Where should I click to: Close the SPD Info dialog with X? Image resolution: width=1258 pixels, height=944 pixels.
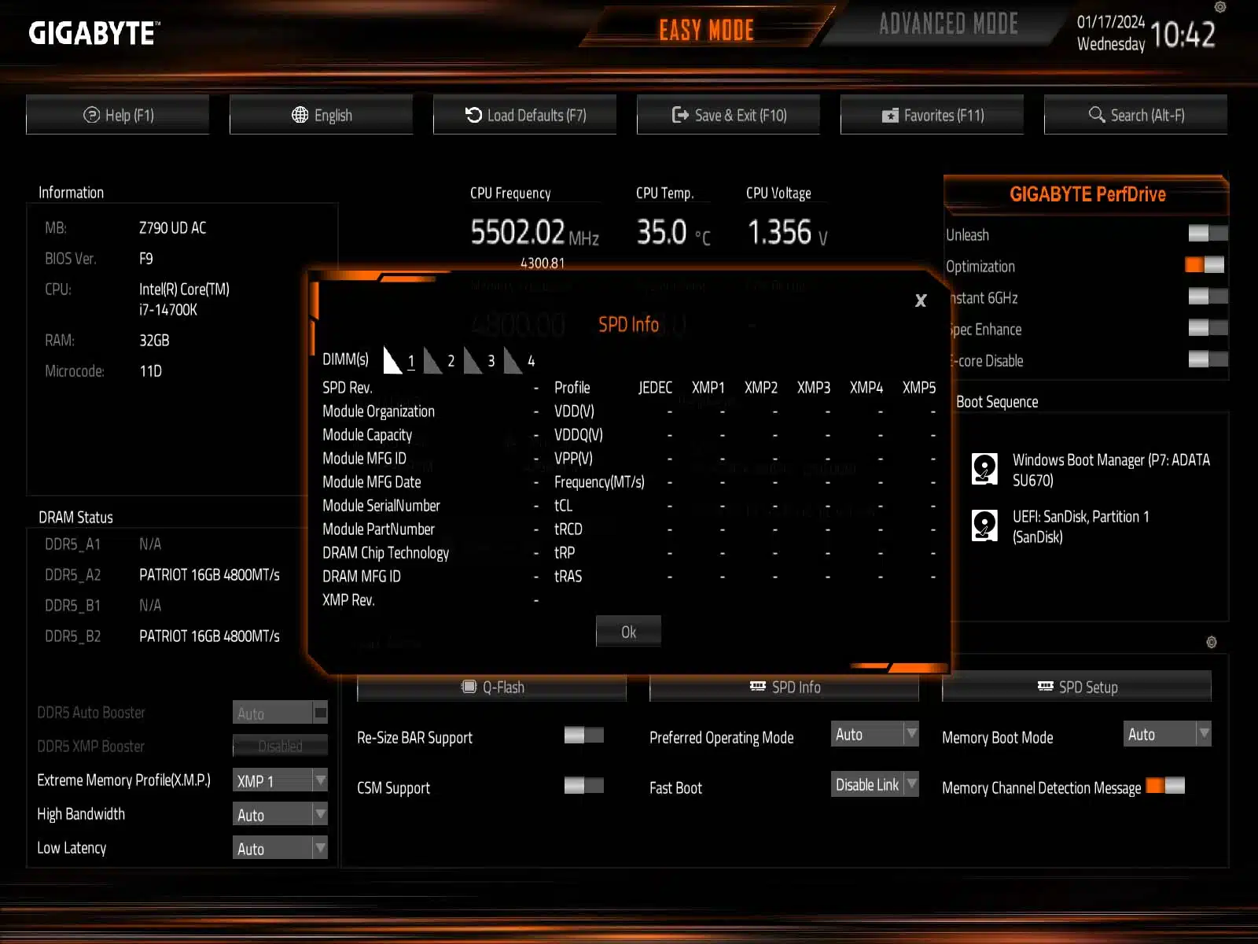[921, 301]
